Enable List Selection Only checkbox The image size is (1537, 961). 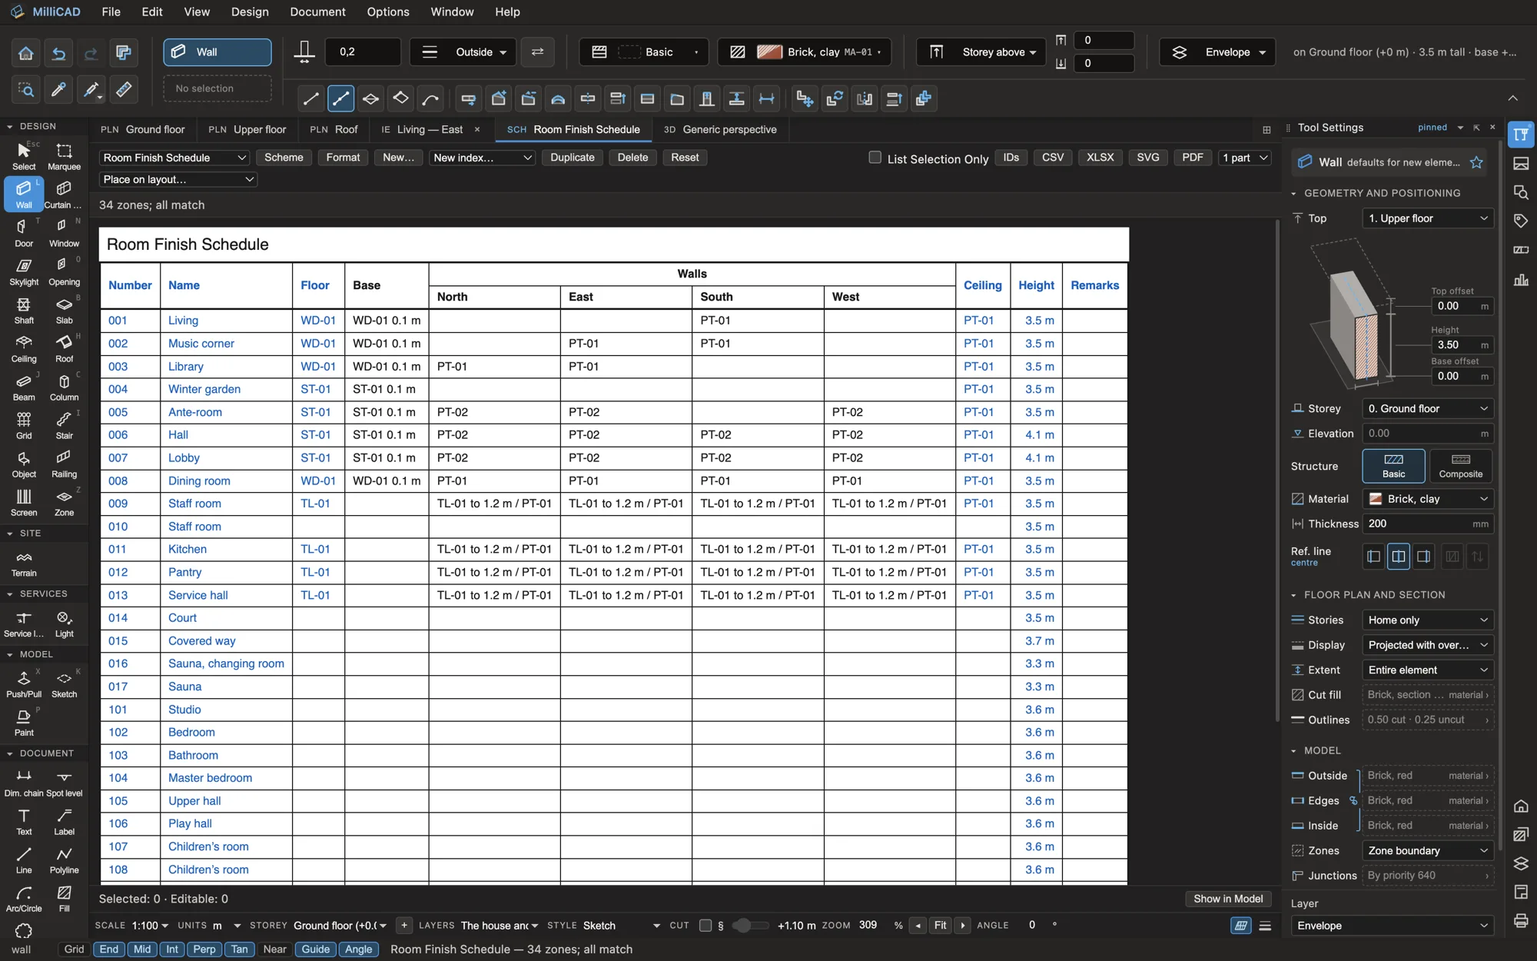[x=875, y=158]
